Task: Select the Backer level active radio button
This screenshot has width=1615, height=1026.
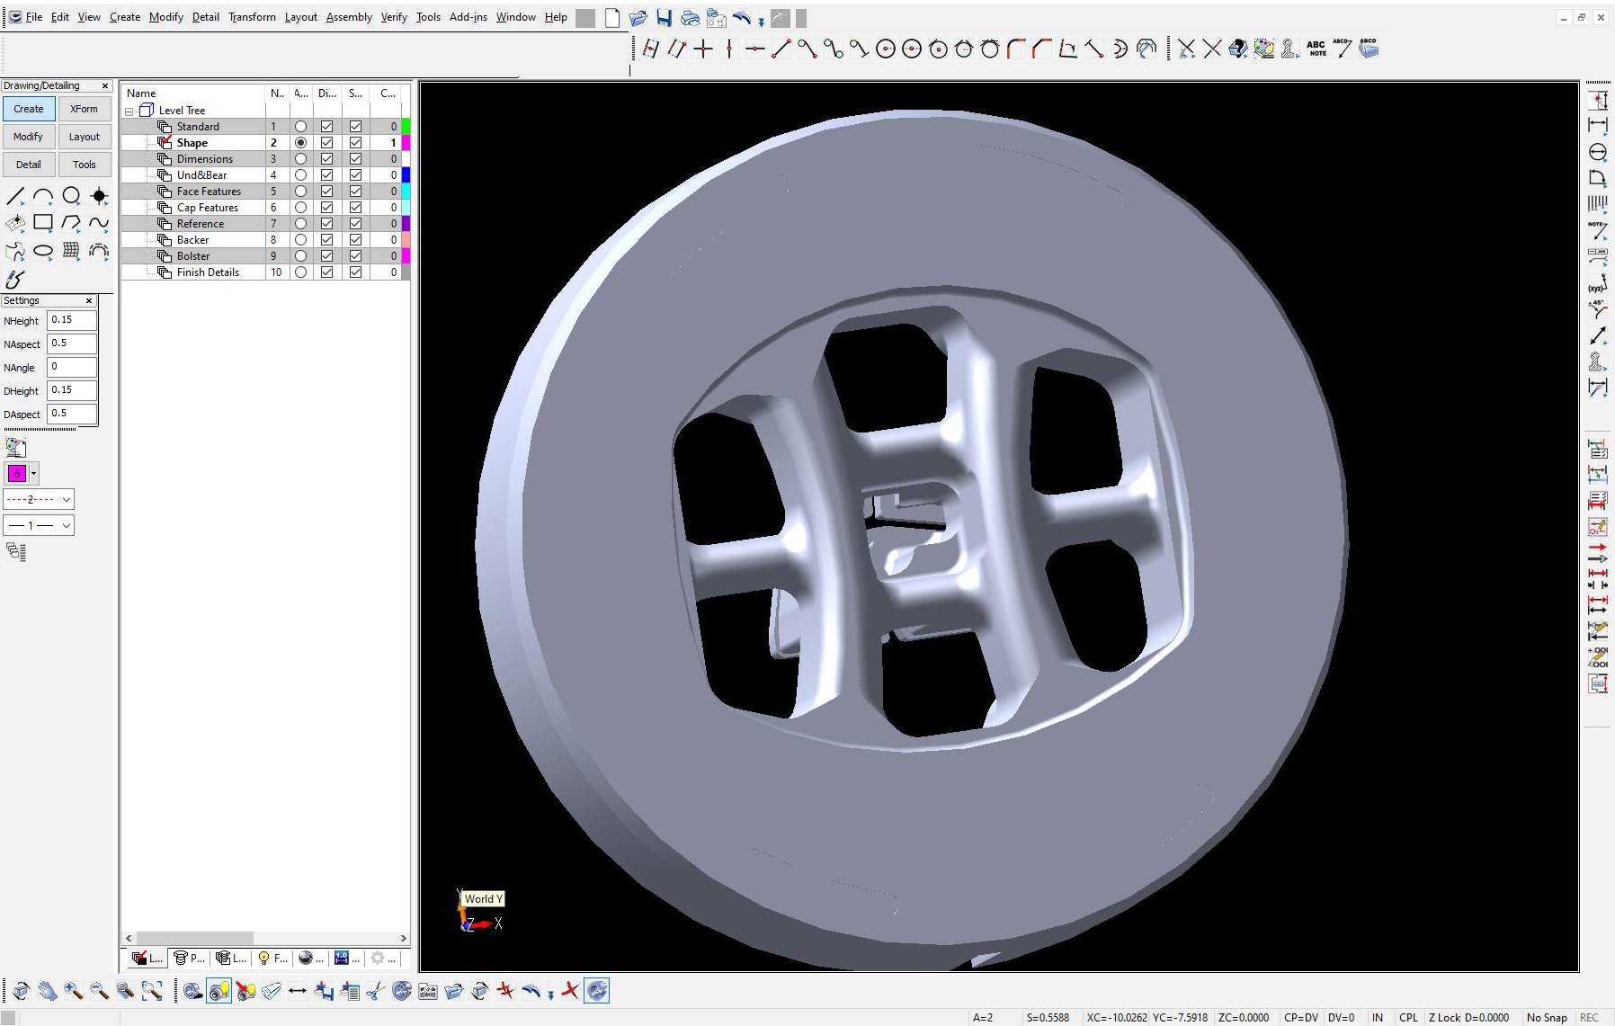Action: pyautogui.click(x=300, y=240)
